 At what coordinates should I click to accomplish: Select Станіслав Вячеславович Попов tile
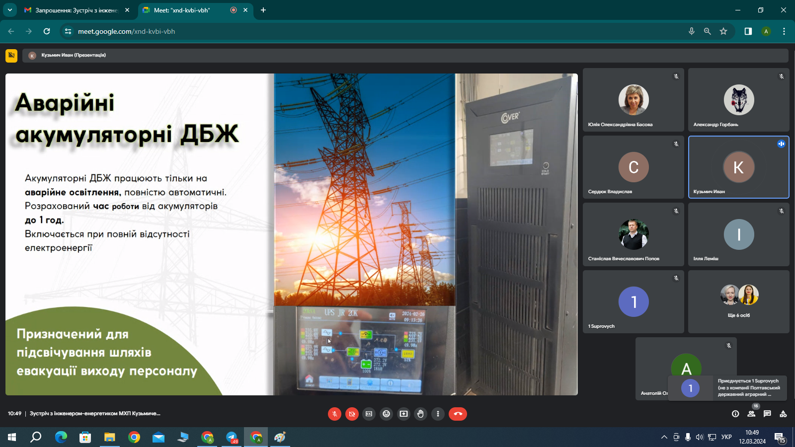pos(634,234)
